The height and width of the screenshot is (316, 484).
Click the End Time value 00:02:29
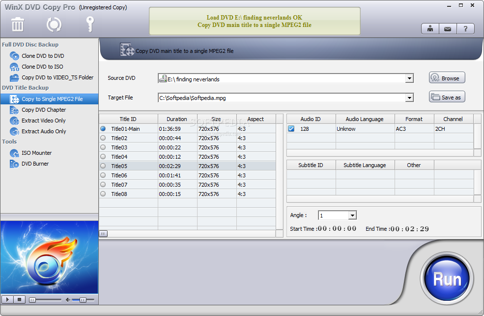(410, 229)
